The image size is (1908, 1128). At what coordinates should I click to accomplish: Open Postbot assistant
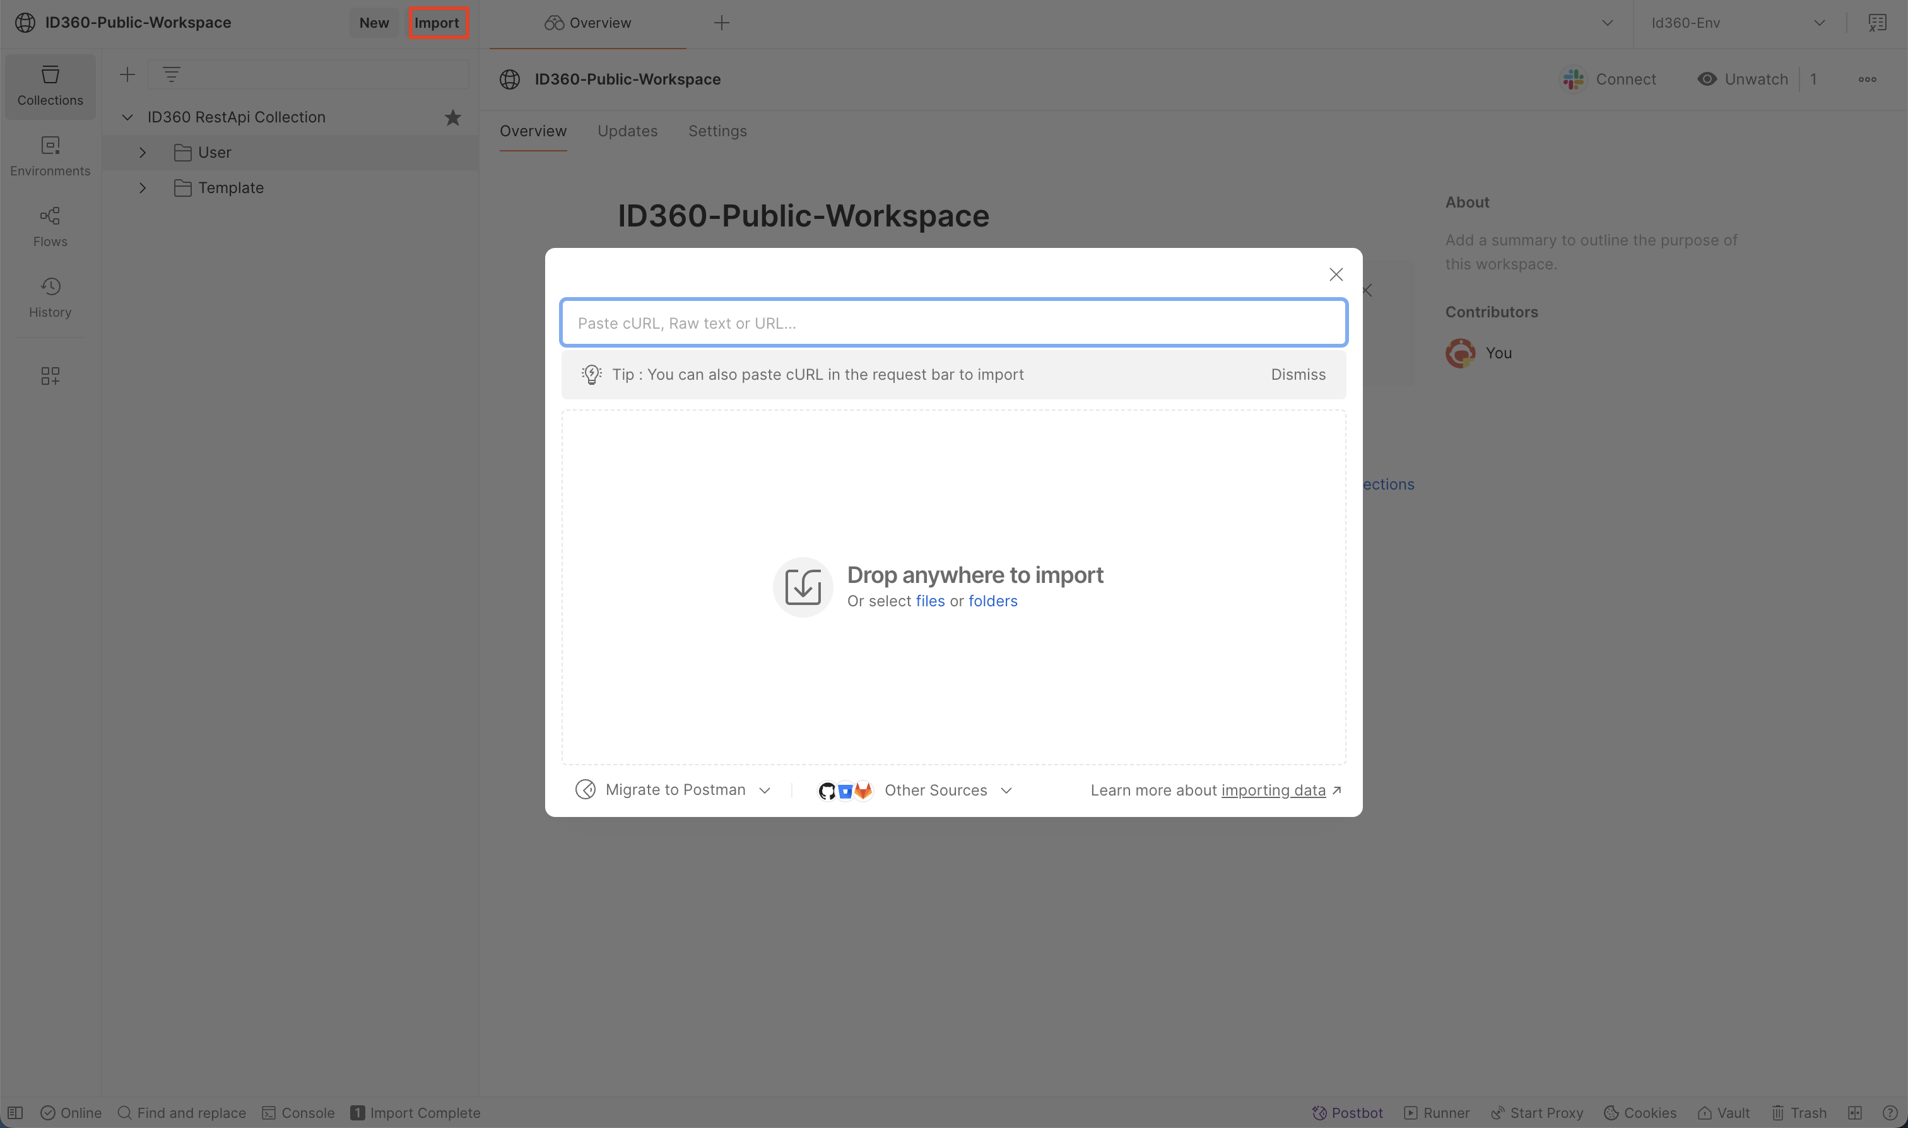[x=1347, y=1113]
